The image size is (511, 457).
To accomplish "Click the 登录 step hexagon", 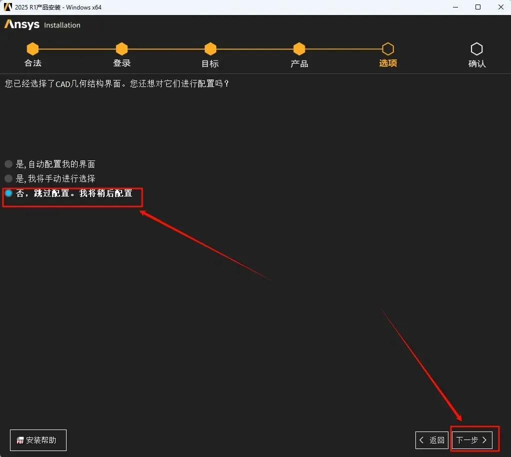I will [122, 49].
